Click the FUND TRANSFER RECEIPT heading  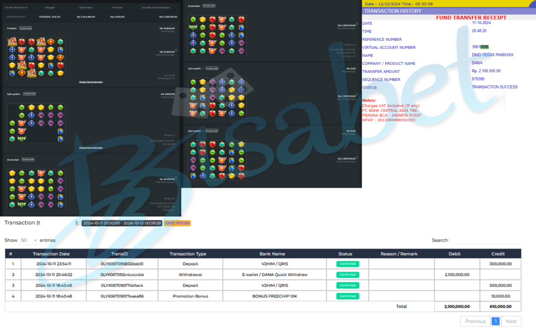point(471,18)
